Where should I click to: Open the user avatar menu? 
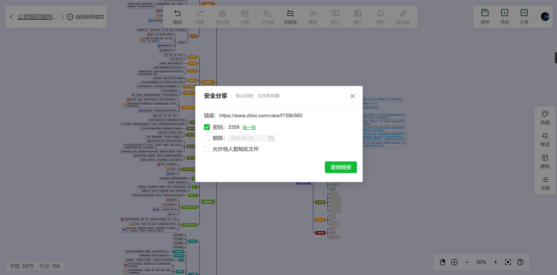point(545,17)
